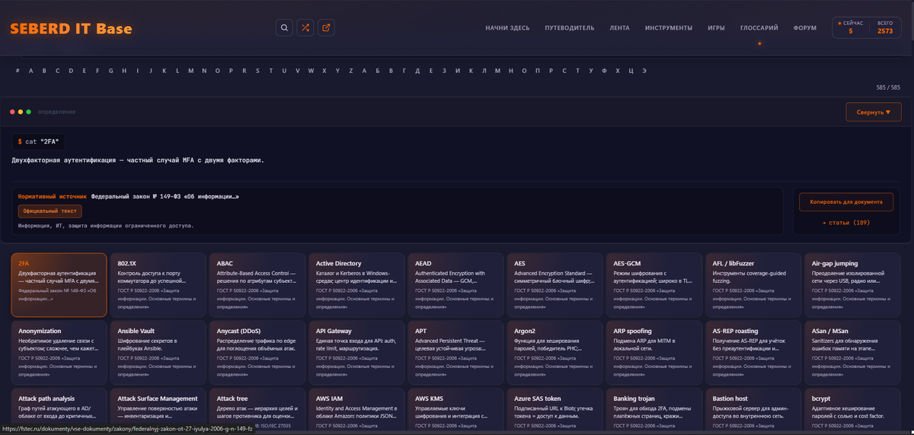
Task: Click the search magnifier icon in header
Action: pos(284,28)
